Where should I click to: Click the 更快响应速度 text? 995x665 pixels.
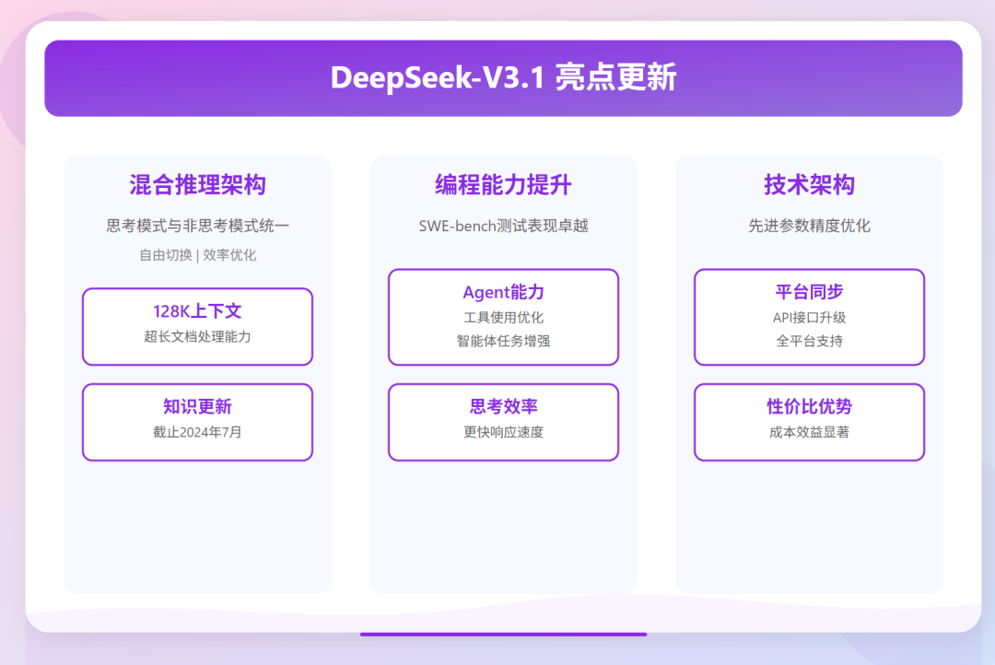coord(503,432)
